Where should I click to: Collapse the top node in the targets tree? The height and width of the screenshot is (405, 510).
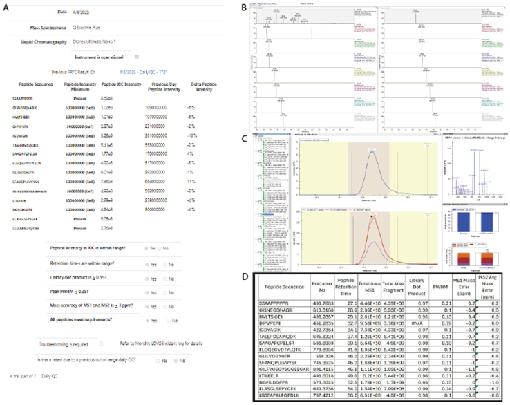click(x=256, y=138)
